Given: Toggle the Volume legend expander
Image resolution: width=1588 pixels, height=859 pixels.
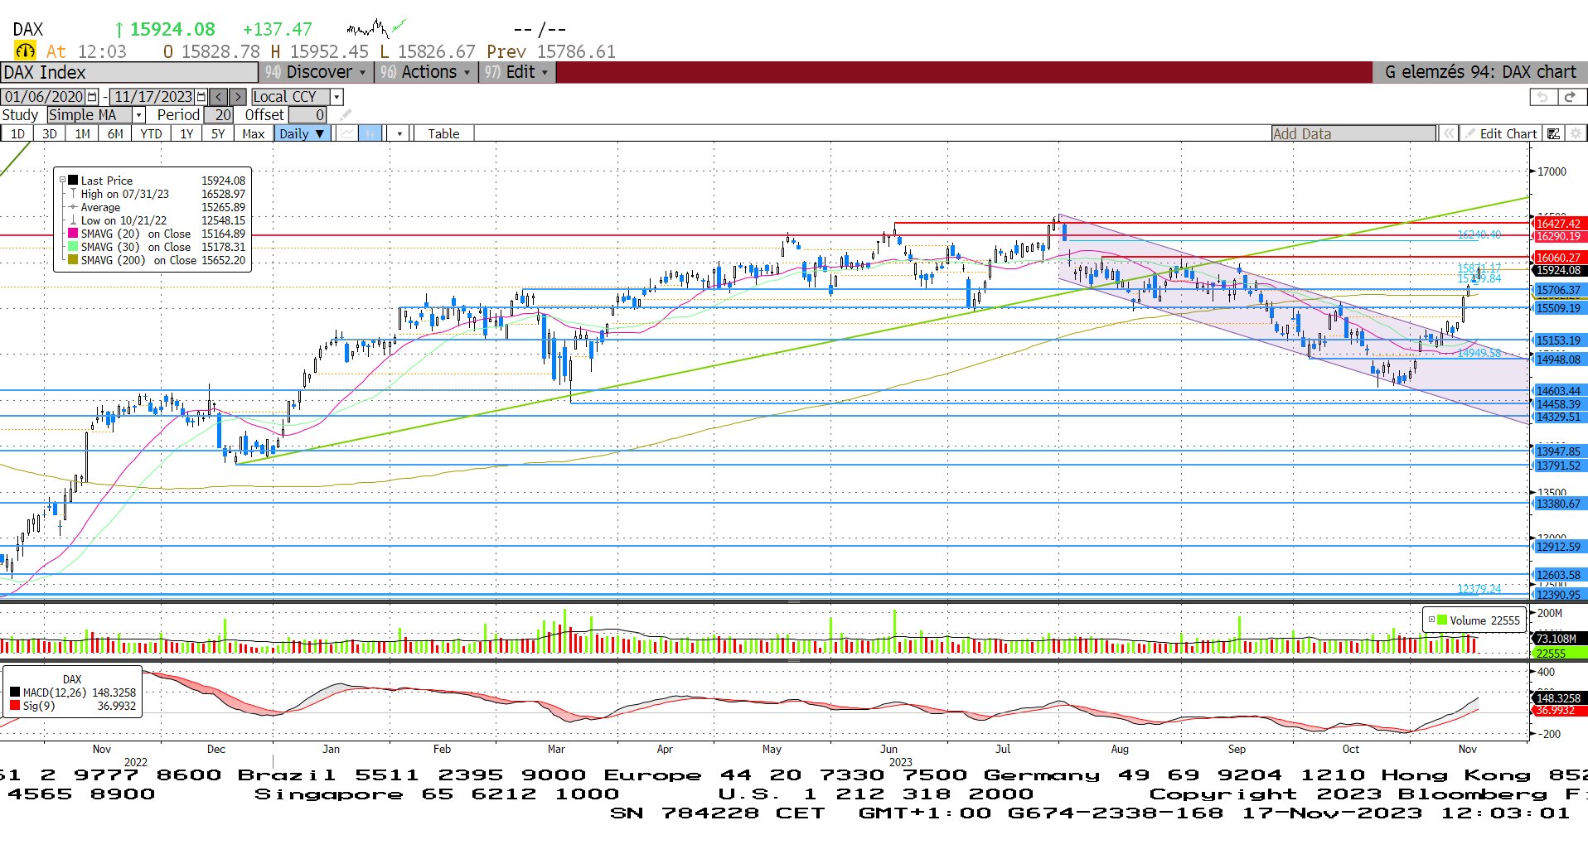Looking at the screenshot, I should pos(1431,620).
